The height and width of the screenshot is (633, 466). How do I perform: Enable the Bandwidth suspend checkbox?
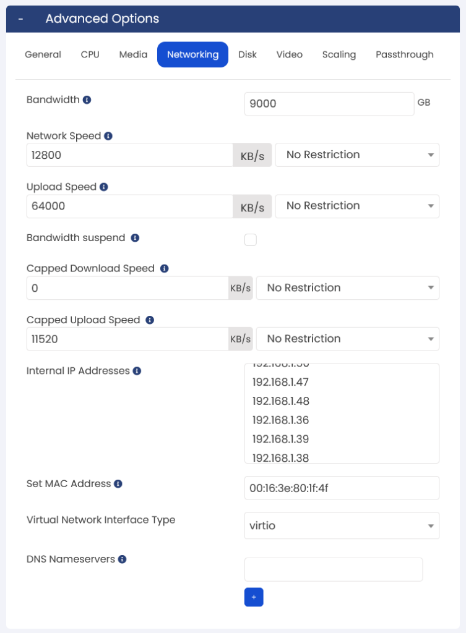tap(251, 240)
